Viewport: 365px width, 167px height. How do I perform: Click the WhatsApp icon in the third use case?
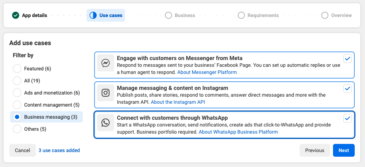(106, 123)
